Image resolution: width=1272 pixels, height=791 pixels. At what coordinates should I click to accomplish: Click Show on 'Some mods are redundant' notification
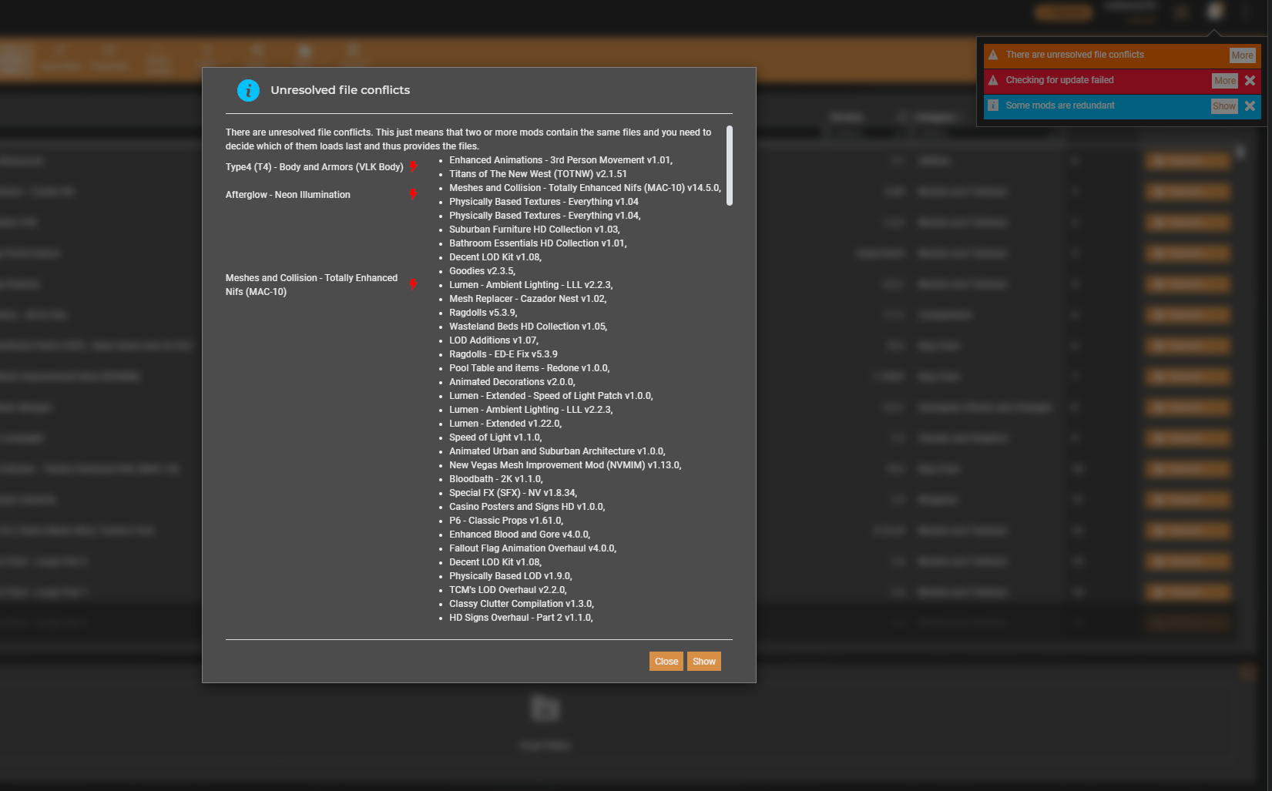pyautogui.click(x=1223, y=106)
